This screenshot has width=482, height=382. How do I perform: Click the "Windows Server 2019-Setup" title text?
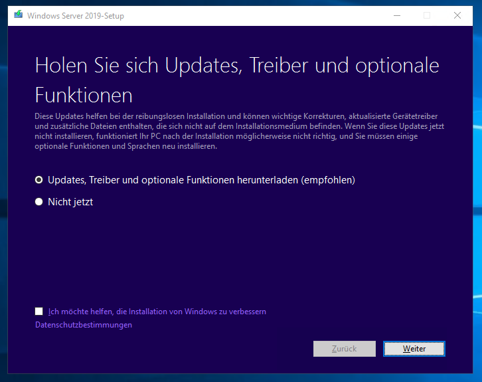(x=76, y=16)
